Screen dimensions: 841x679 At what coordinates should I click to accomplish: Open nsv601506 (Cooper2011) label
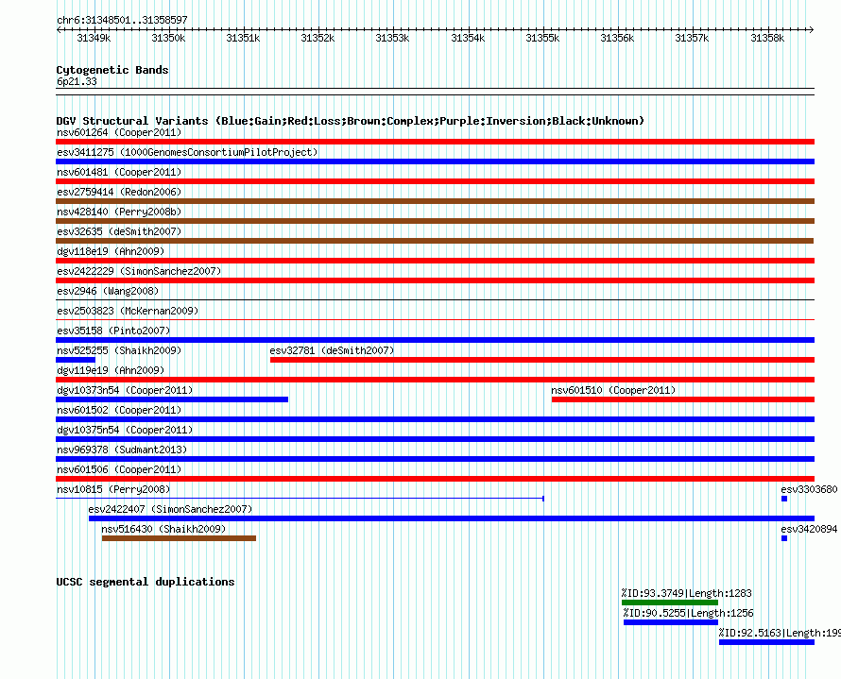point(119,469)
